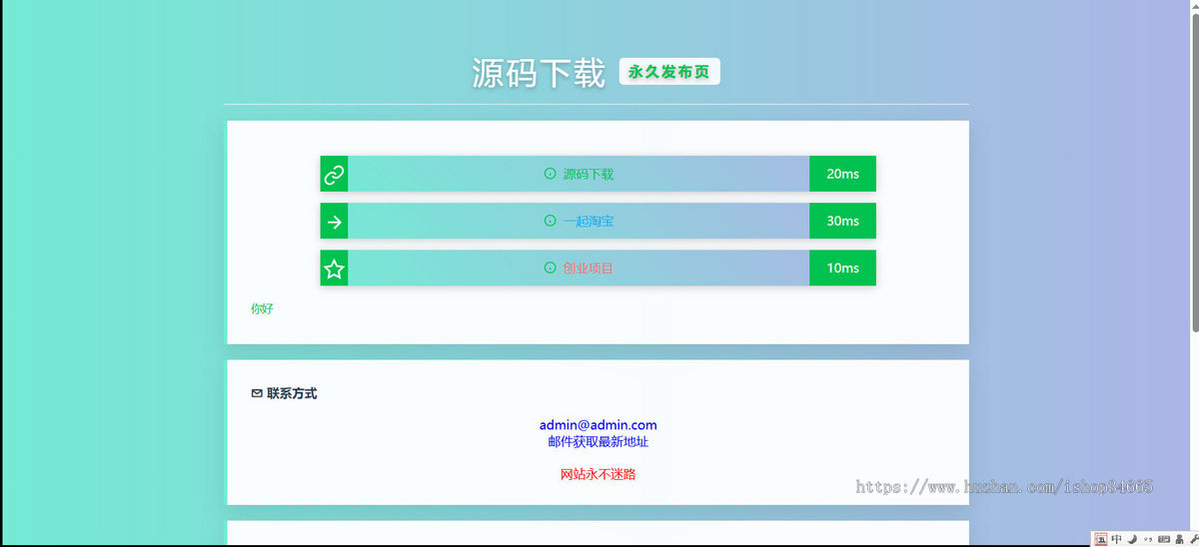Click the moon icon in IME bar

[1132, 539]
